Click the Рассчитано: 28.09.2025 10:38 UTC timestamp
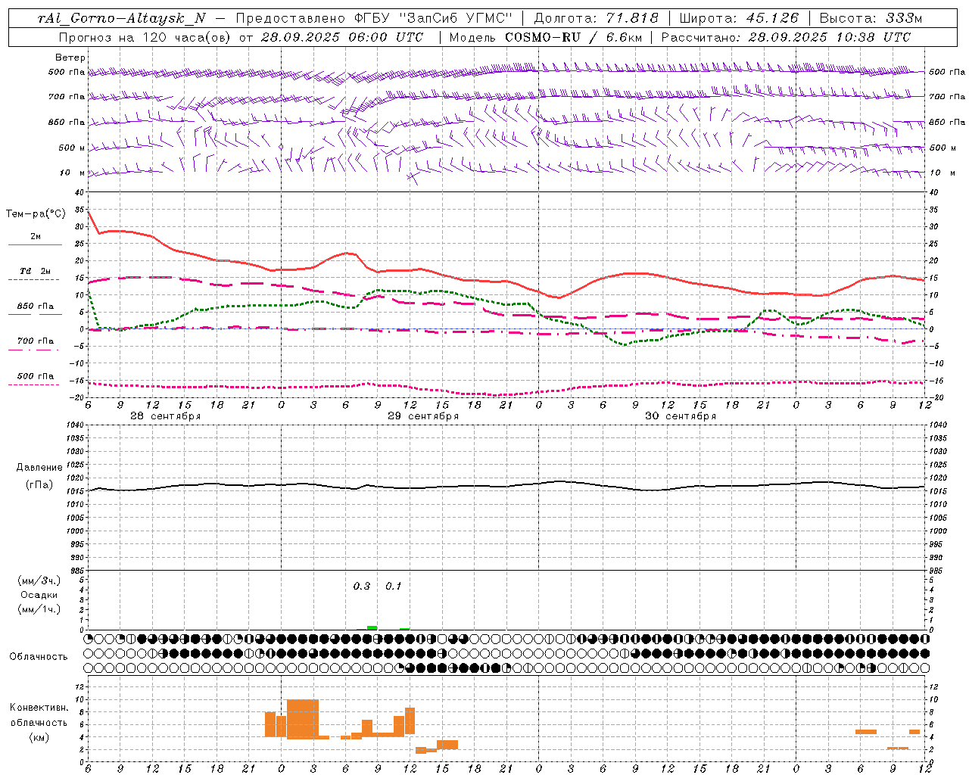 click(x=786, y=37)
